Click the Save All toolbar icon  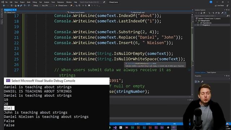click(x=21, y=6)
